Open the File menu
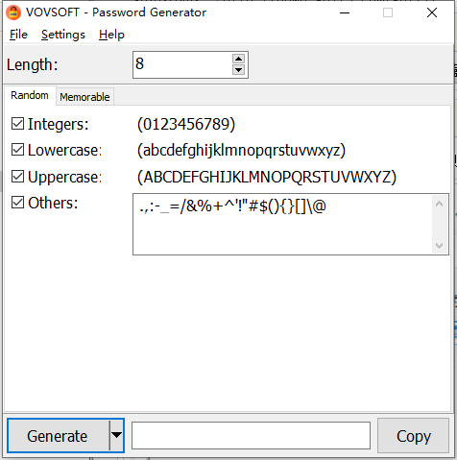This screenshot has width=457, height=460. [18, 35]
